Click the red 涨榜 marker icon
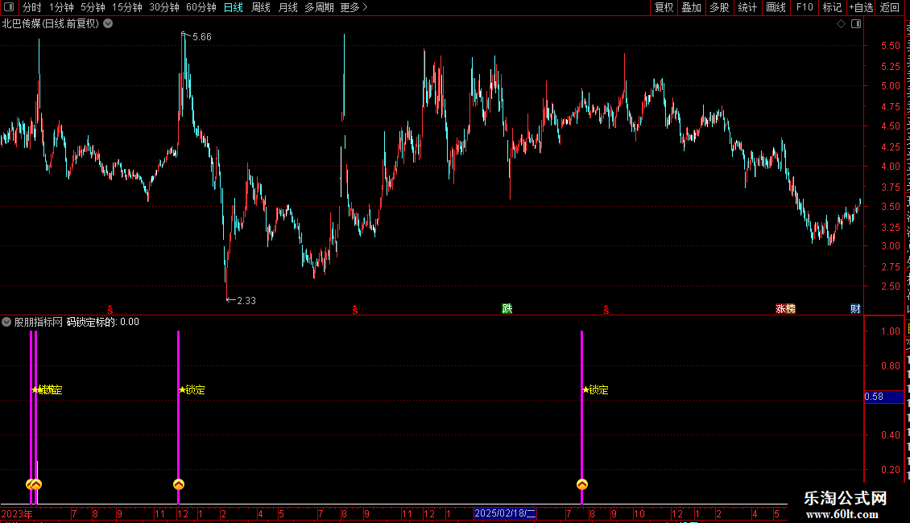This screenshot has width=910, height=523. click(x=785, y=308)
